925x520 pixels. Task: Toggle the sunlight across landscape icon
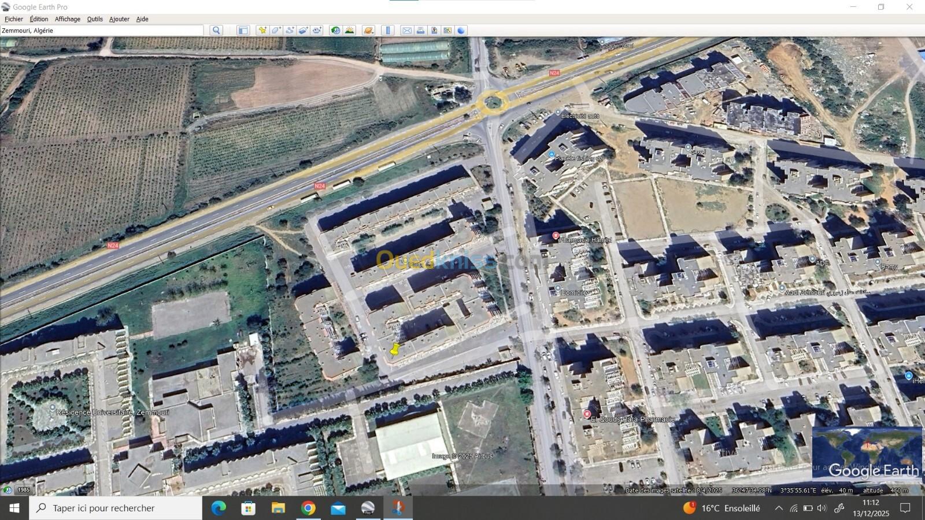click(349, 31)
